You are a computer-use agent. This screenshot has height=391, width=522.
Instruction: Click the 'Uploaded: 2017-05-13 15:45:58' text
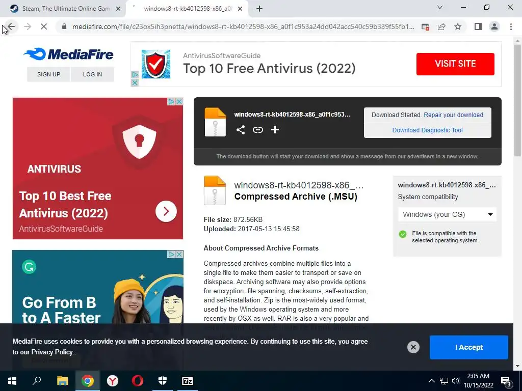251,229
